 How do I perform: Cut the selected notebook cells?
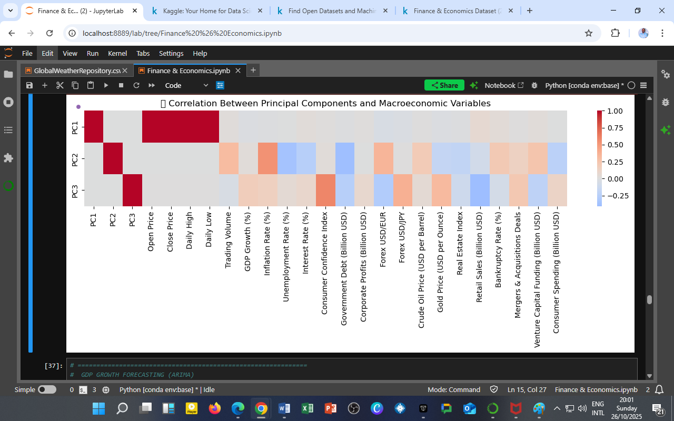coord(60,85)
